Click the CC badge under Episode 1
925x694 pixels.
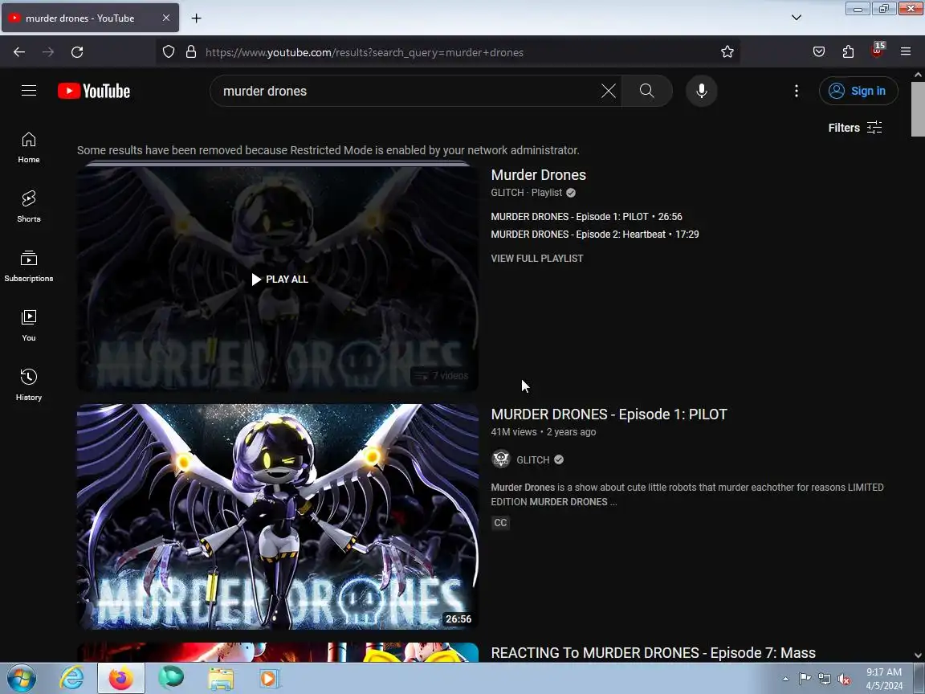tap(500, 523)
